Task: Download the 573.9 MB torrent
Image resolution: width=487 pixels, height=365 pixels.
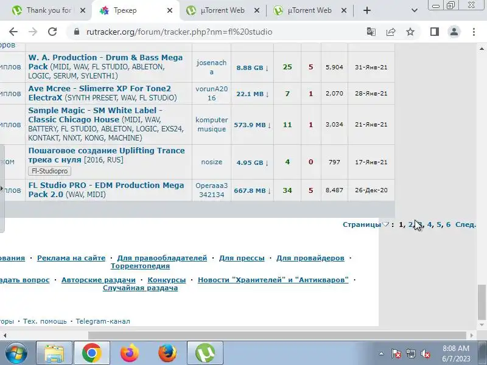Action: point(252,125)
